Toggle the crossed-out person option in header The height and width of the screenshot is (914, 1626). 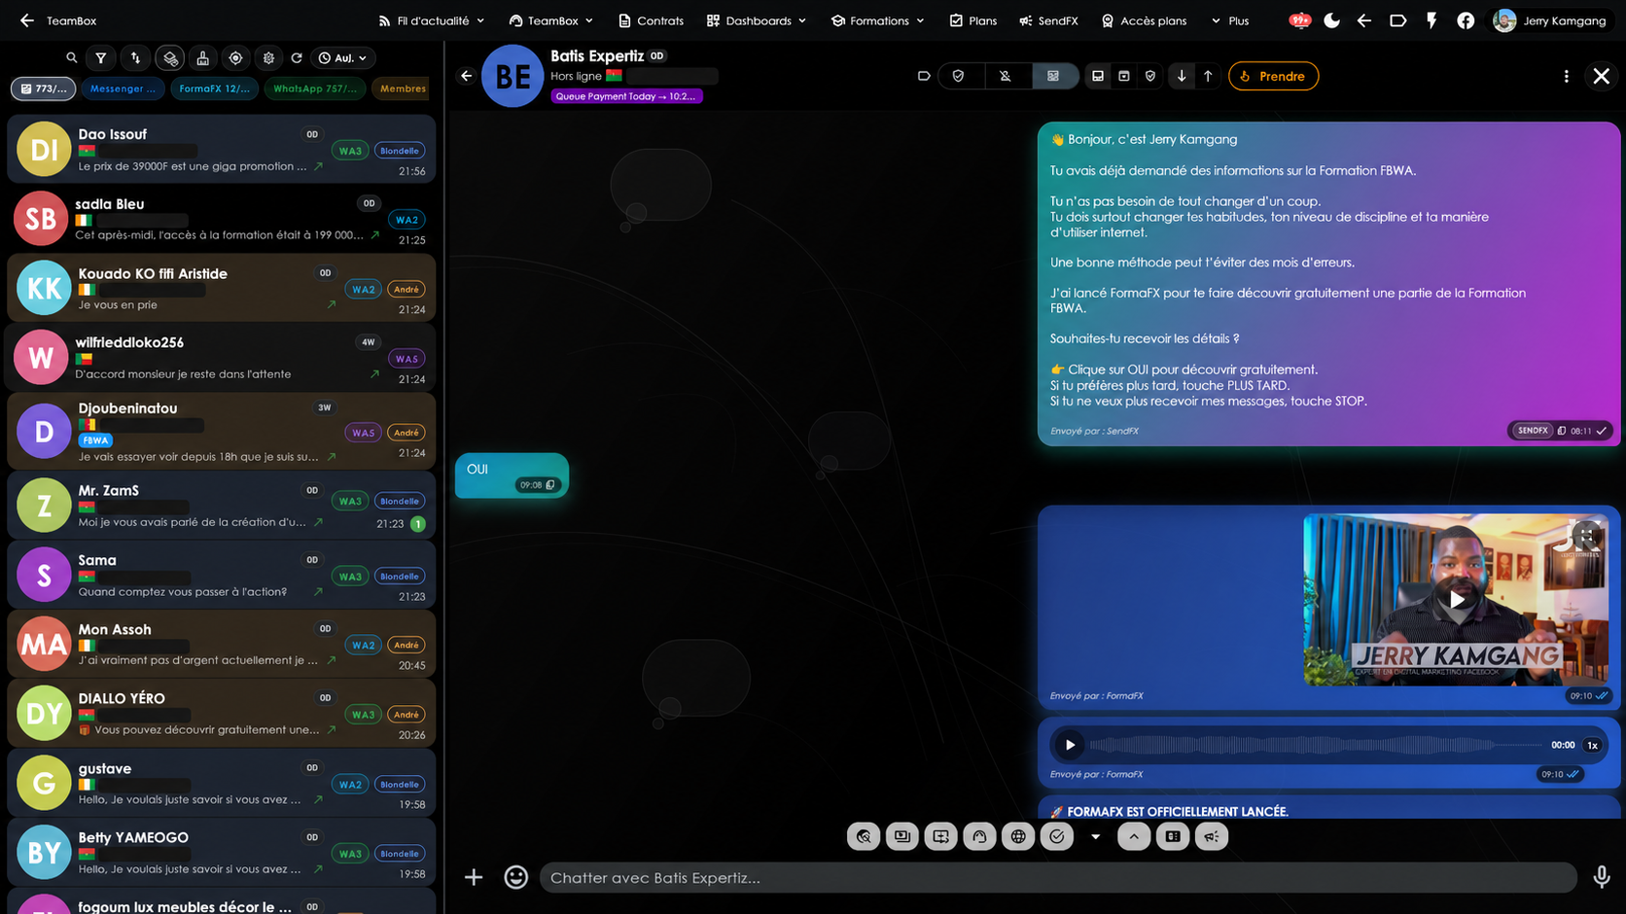coord(1006,76)
